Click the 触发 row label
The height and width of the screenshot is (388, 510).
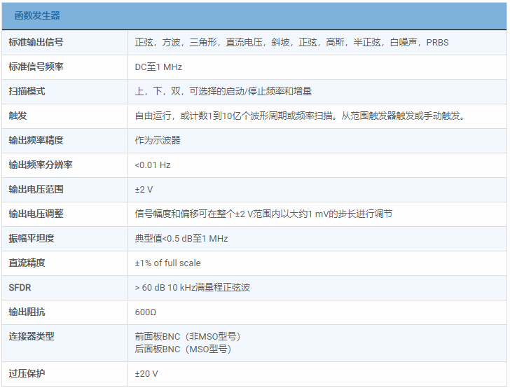pyautogui.click(x=18, y=116)
